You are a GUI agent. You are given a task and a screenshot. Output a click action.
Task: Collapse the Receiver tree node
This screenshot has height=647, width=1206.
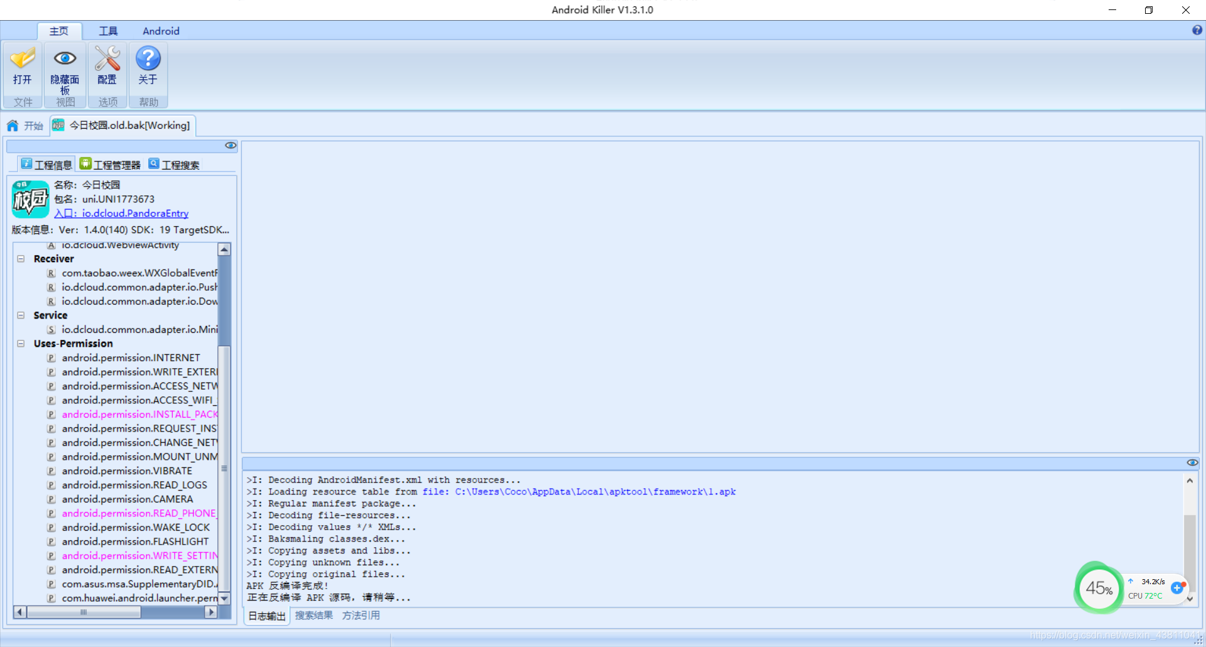(x=21, y=259)
